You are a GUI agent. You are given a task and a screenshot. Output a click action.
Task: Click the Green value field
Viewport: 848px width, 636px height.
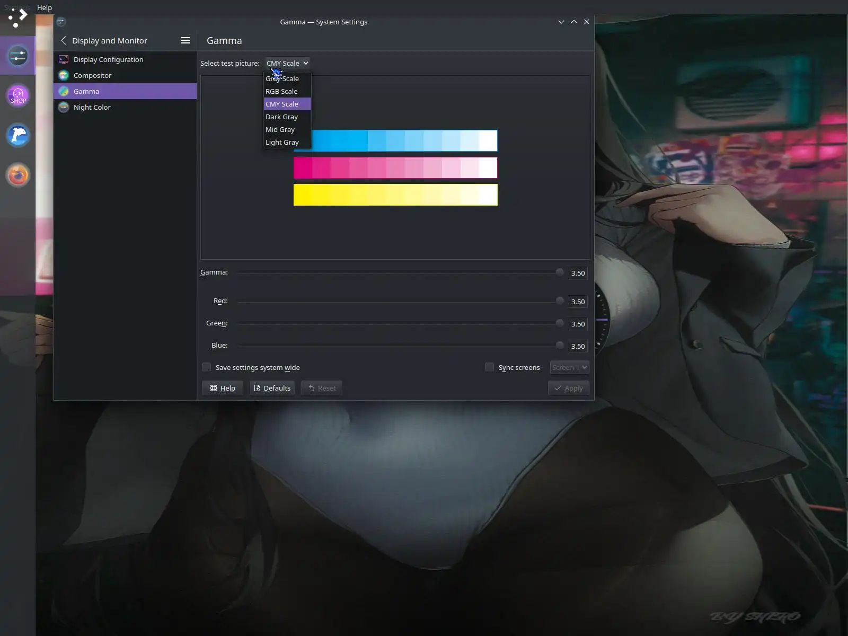pyautogui.click(x=578, y=324)
